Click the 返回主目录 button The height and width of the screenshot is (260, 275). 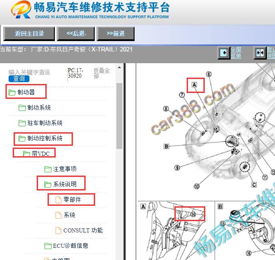pyautogui.click(x=29, y=33)
